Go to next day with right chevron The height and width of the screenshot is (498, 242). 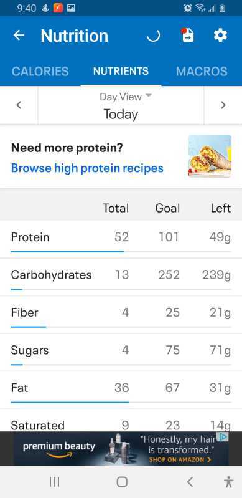click(x=223, y=105)
